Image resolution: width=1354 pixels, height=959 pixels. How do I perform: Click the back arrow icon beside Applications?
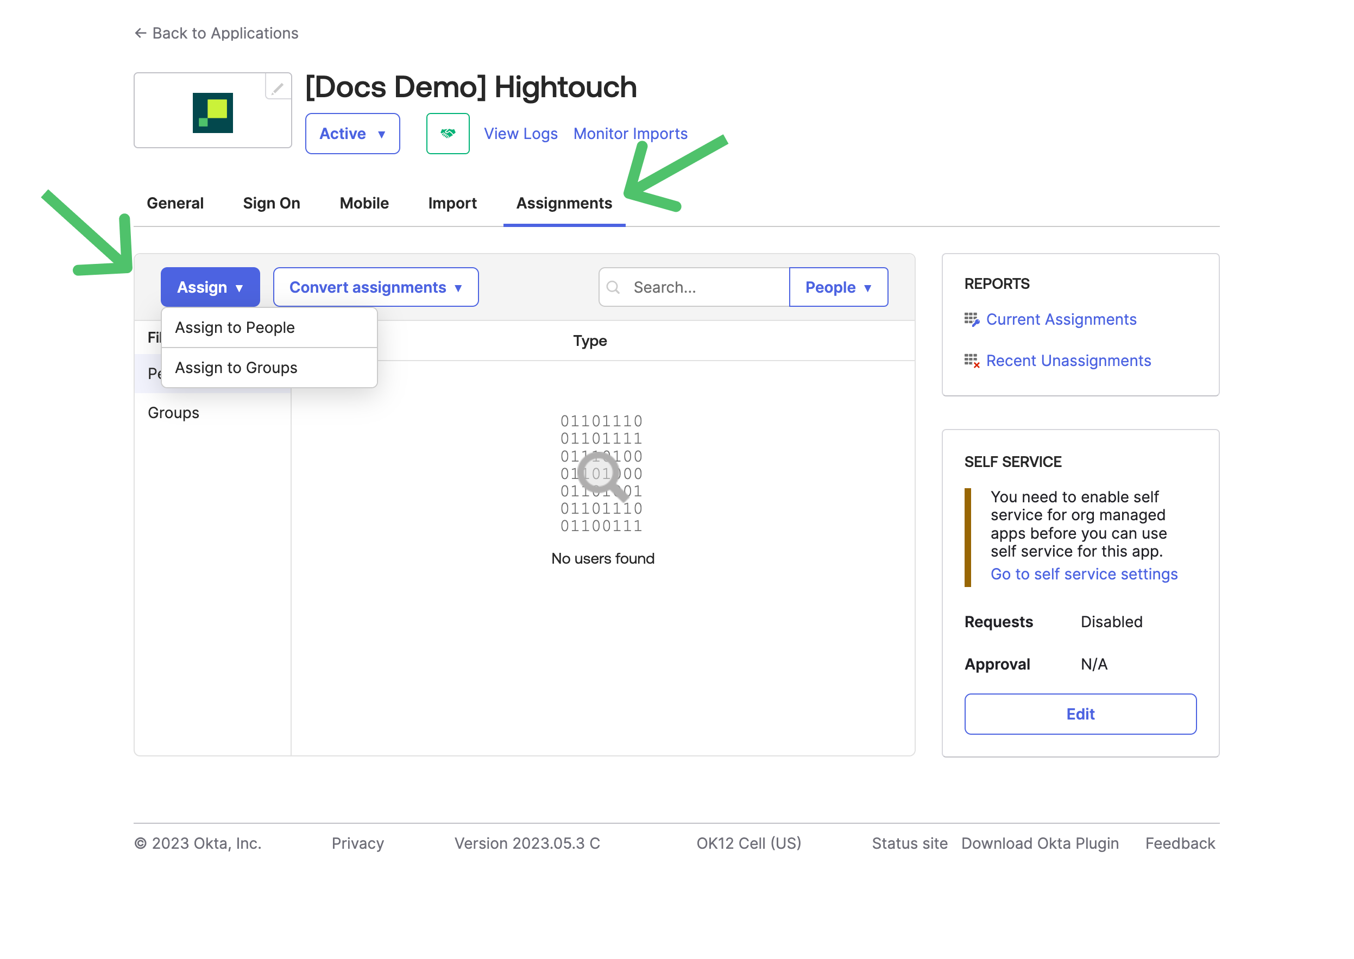tap(140, 33)
